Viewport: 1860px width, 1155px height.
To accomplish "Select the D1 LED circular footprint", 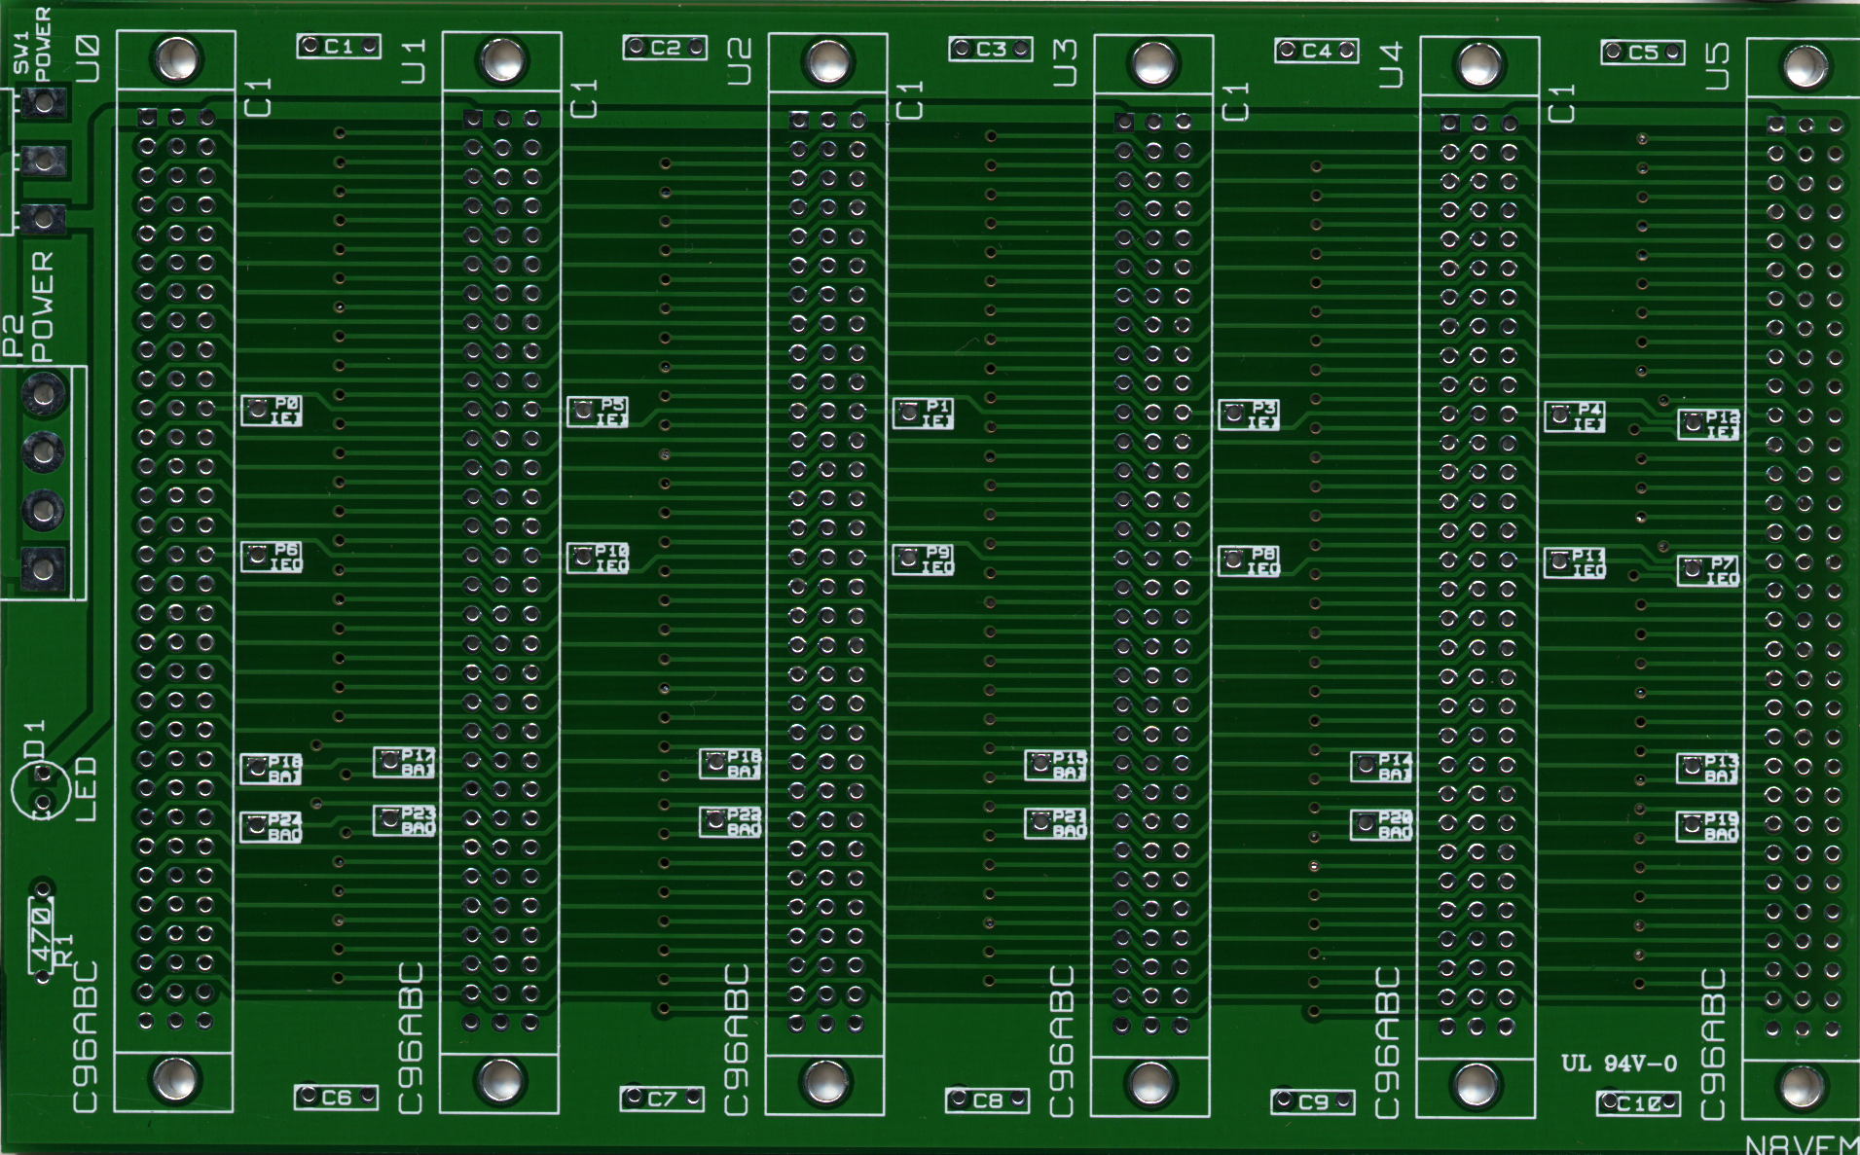I will (x=40, y=789).
